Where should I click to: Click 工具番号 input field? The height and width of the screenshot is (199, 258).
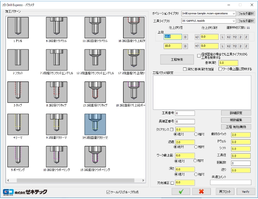(185, 113)
